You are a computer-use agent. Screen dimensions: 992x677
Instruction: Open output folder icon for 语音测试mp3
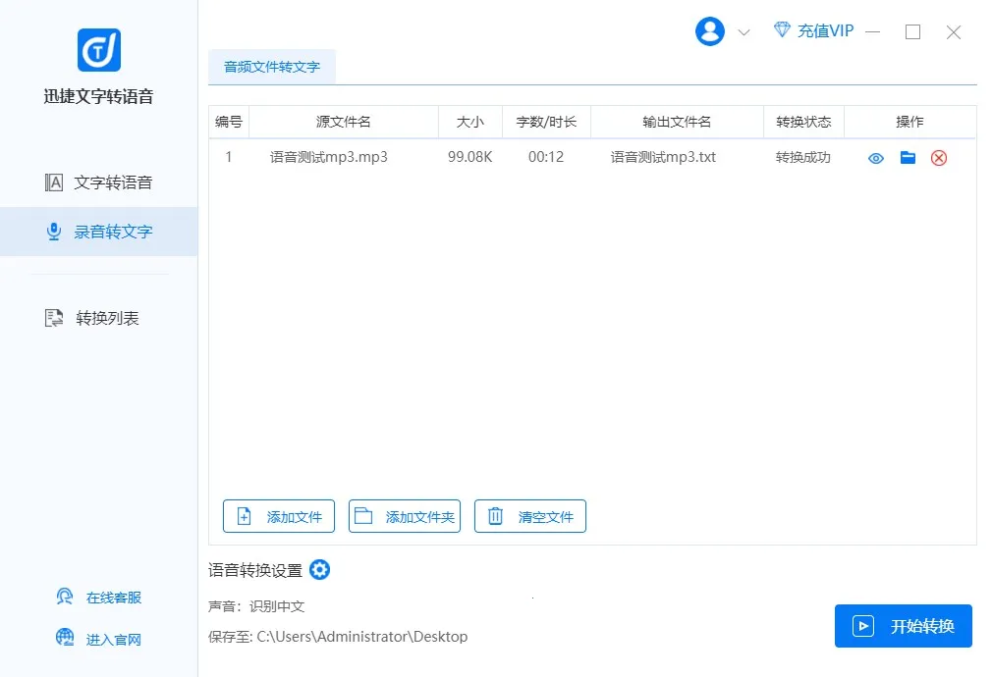pyautogui.click(x=908, y=158)
